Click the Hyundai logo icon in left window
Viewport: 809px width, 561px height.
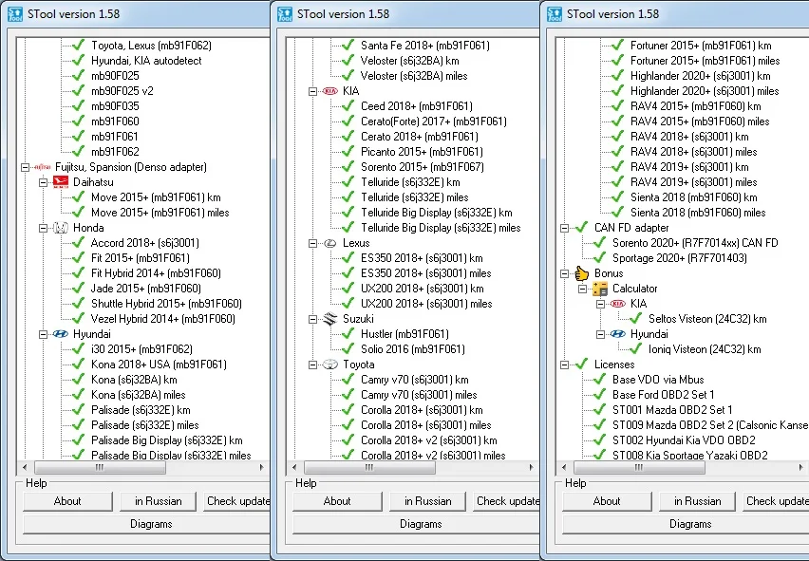61,333
